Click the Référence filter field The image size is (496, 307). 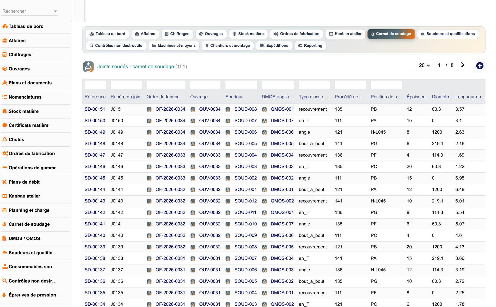tap(95, 85)
